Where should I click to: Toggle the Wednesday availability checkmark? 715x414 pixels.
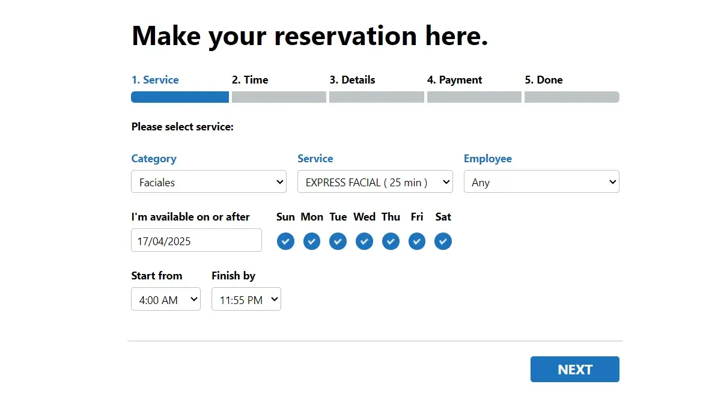point(364,242)
